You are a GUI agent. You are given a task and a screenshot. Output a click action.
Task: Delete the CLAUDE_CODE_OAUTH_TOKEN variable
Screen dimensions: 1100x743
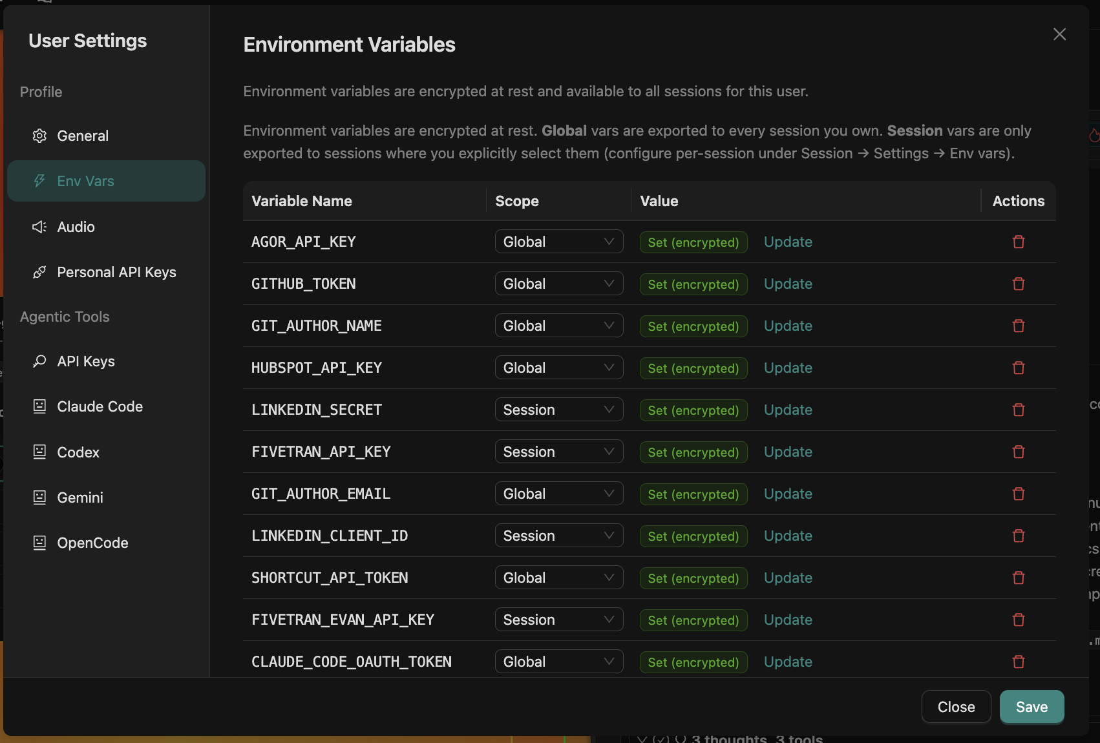coord(1019,662)
